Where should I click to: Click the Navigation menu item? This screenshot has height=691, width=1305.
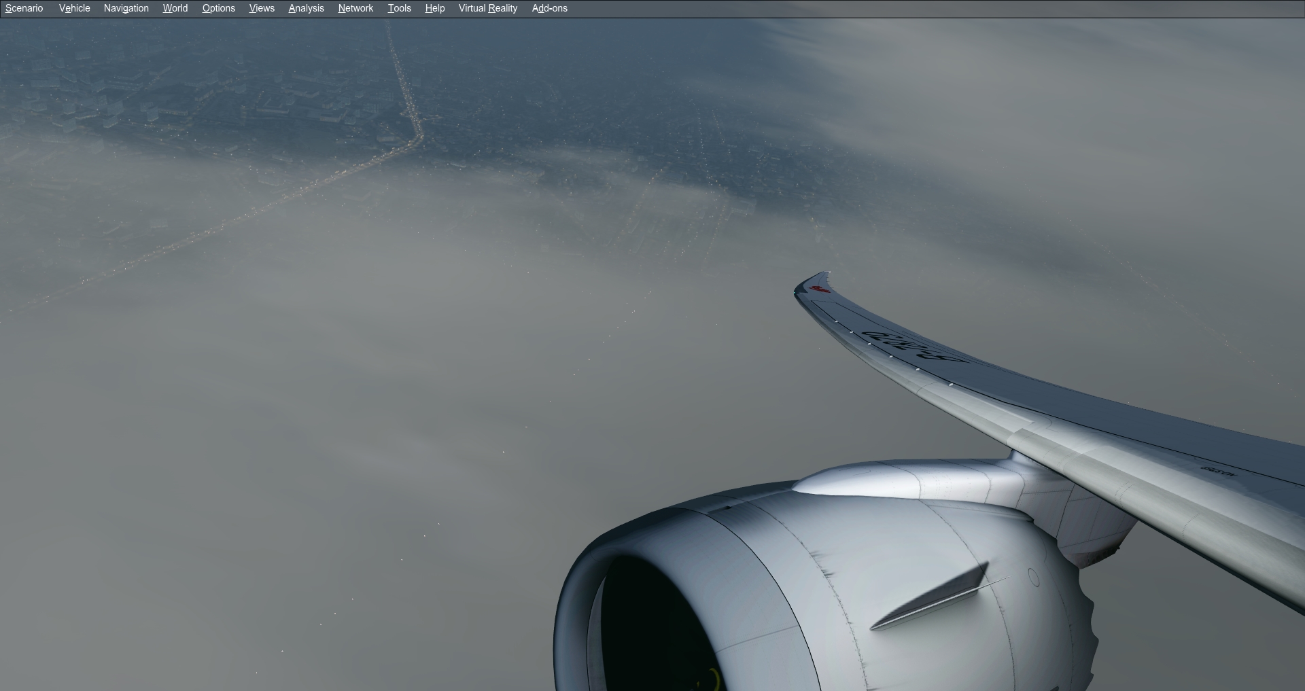click(x=126, y=8)
